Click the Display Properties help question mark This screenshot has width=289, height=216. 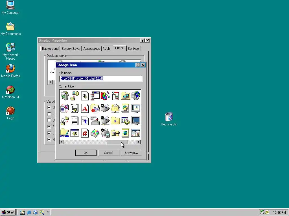pyautogui.click(x=143, y=40)
